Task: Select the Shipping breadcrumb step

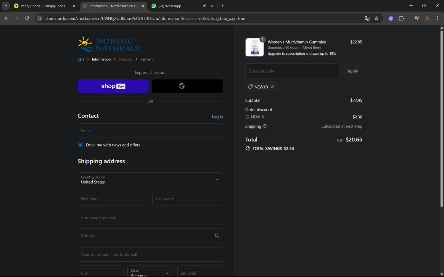Action: coord(126,59)
